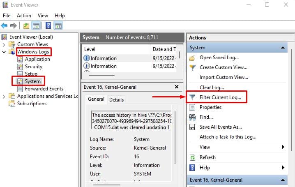Expand Applications and Services Logs node
The width and height of the screenshot is (295, 187).
4,96
